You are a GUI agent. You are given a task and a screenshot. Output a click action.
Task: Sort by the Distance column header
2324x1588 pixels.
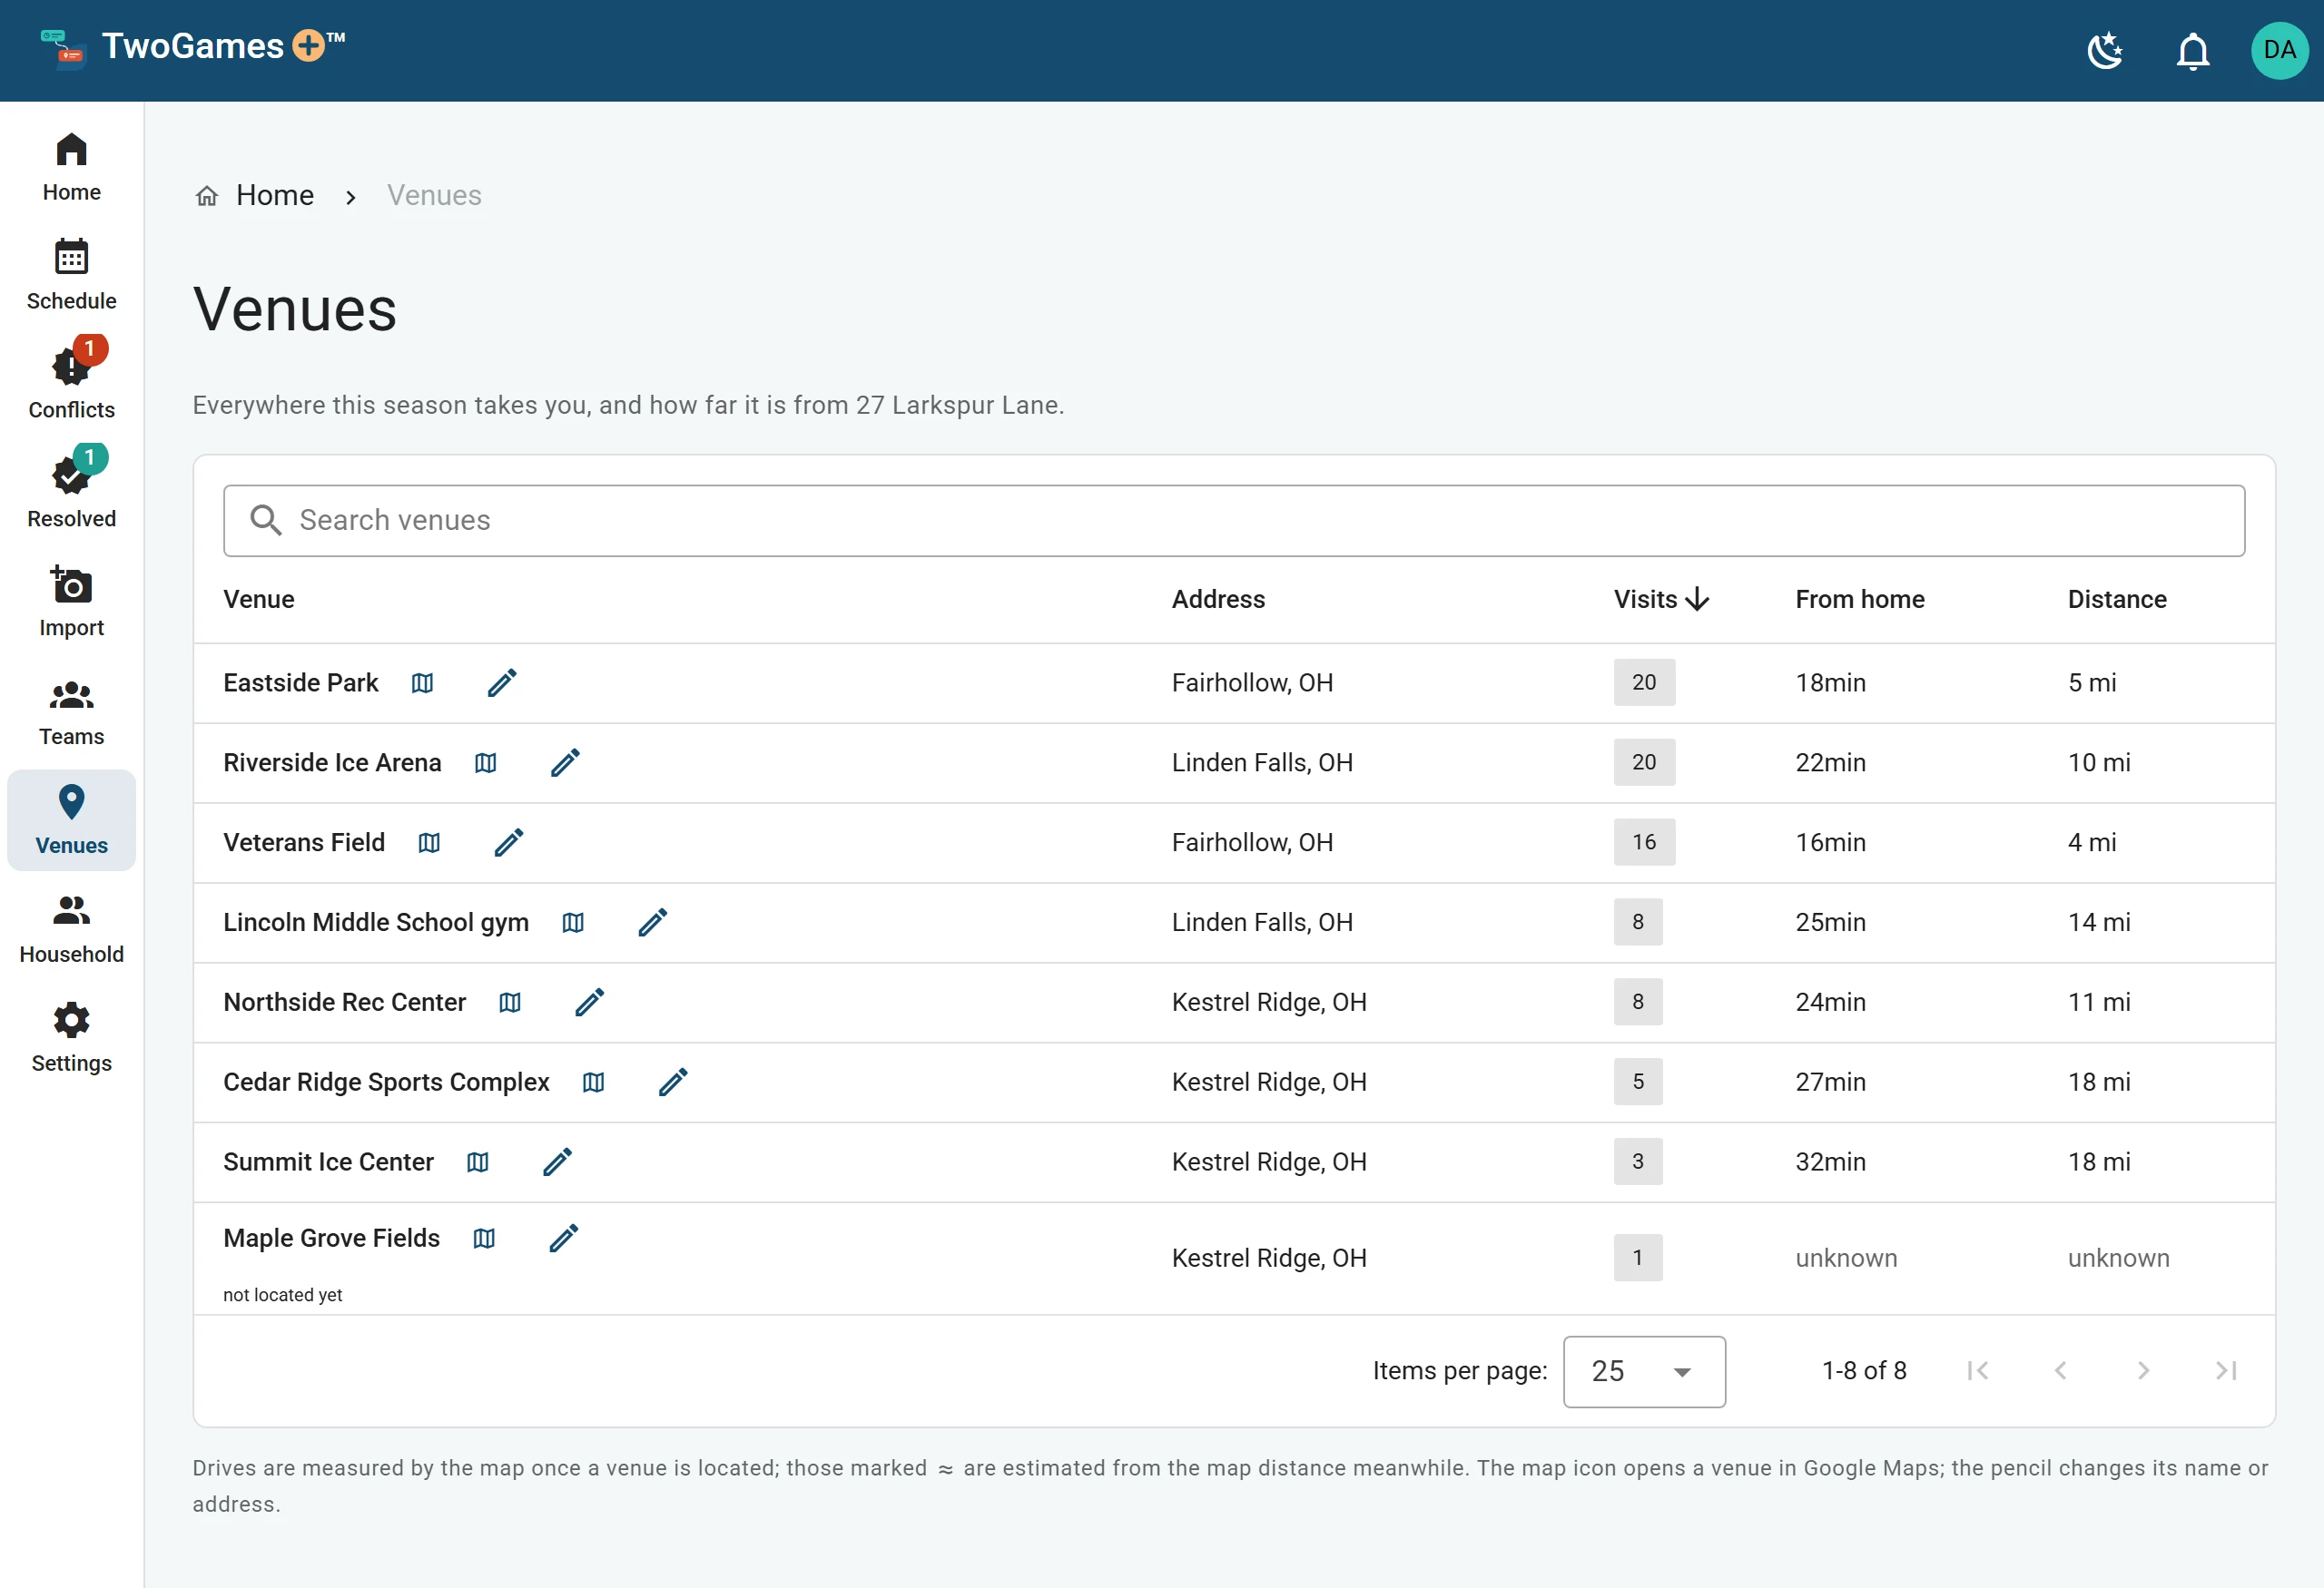[x=2117, y=599]
